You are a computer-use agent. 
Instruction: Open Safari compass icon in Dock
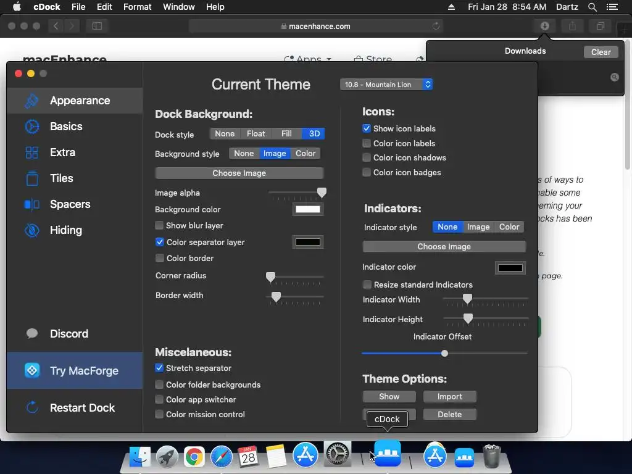point(222,457)
